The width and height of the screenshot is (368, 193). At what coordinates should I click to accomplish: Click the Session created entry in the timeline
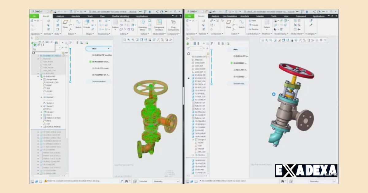99,81
